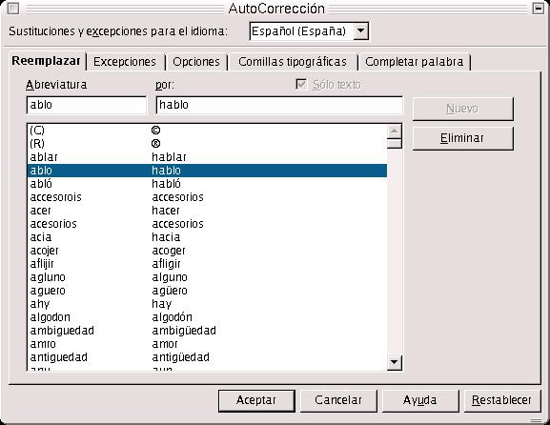Click the Aceptar button
The width and height of the screenshot is (550, 425).
point(256,400)
